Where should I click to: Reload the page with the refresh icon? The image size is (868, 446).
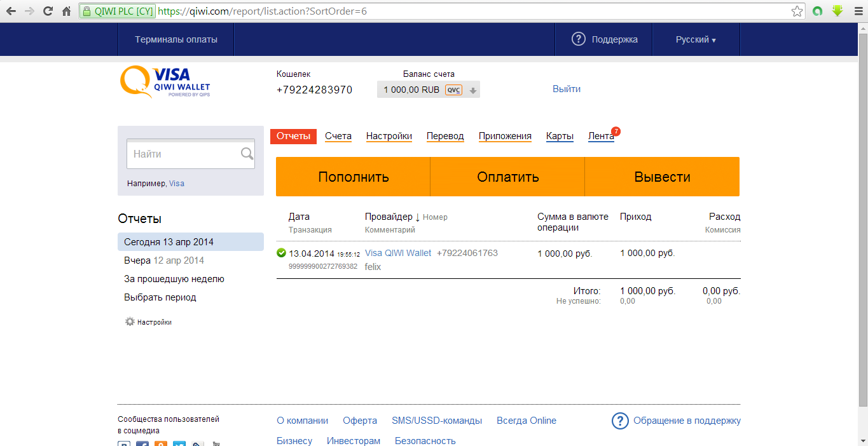48,11
